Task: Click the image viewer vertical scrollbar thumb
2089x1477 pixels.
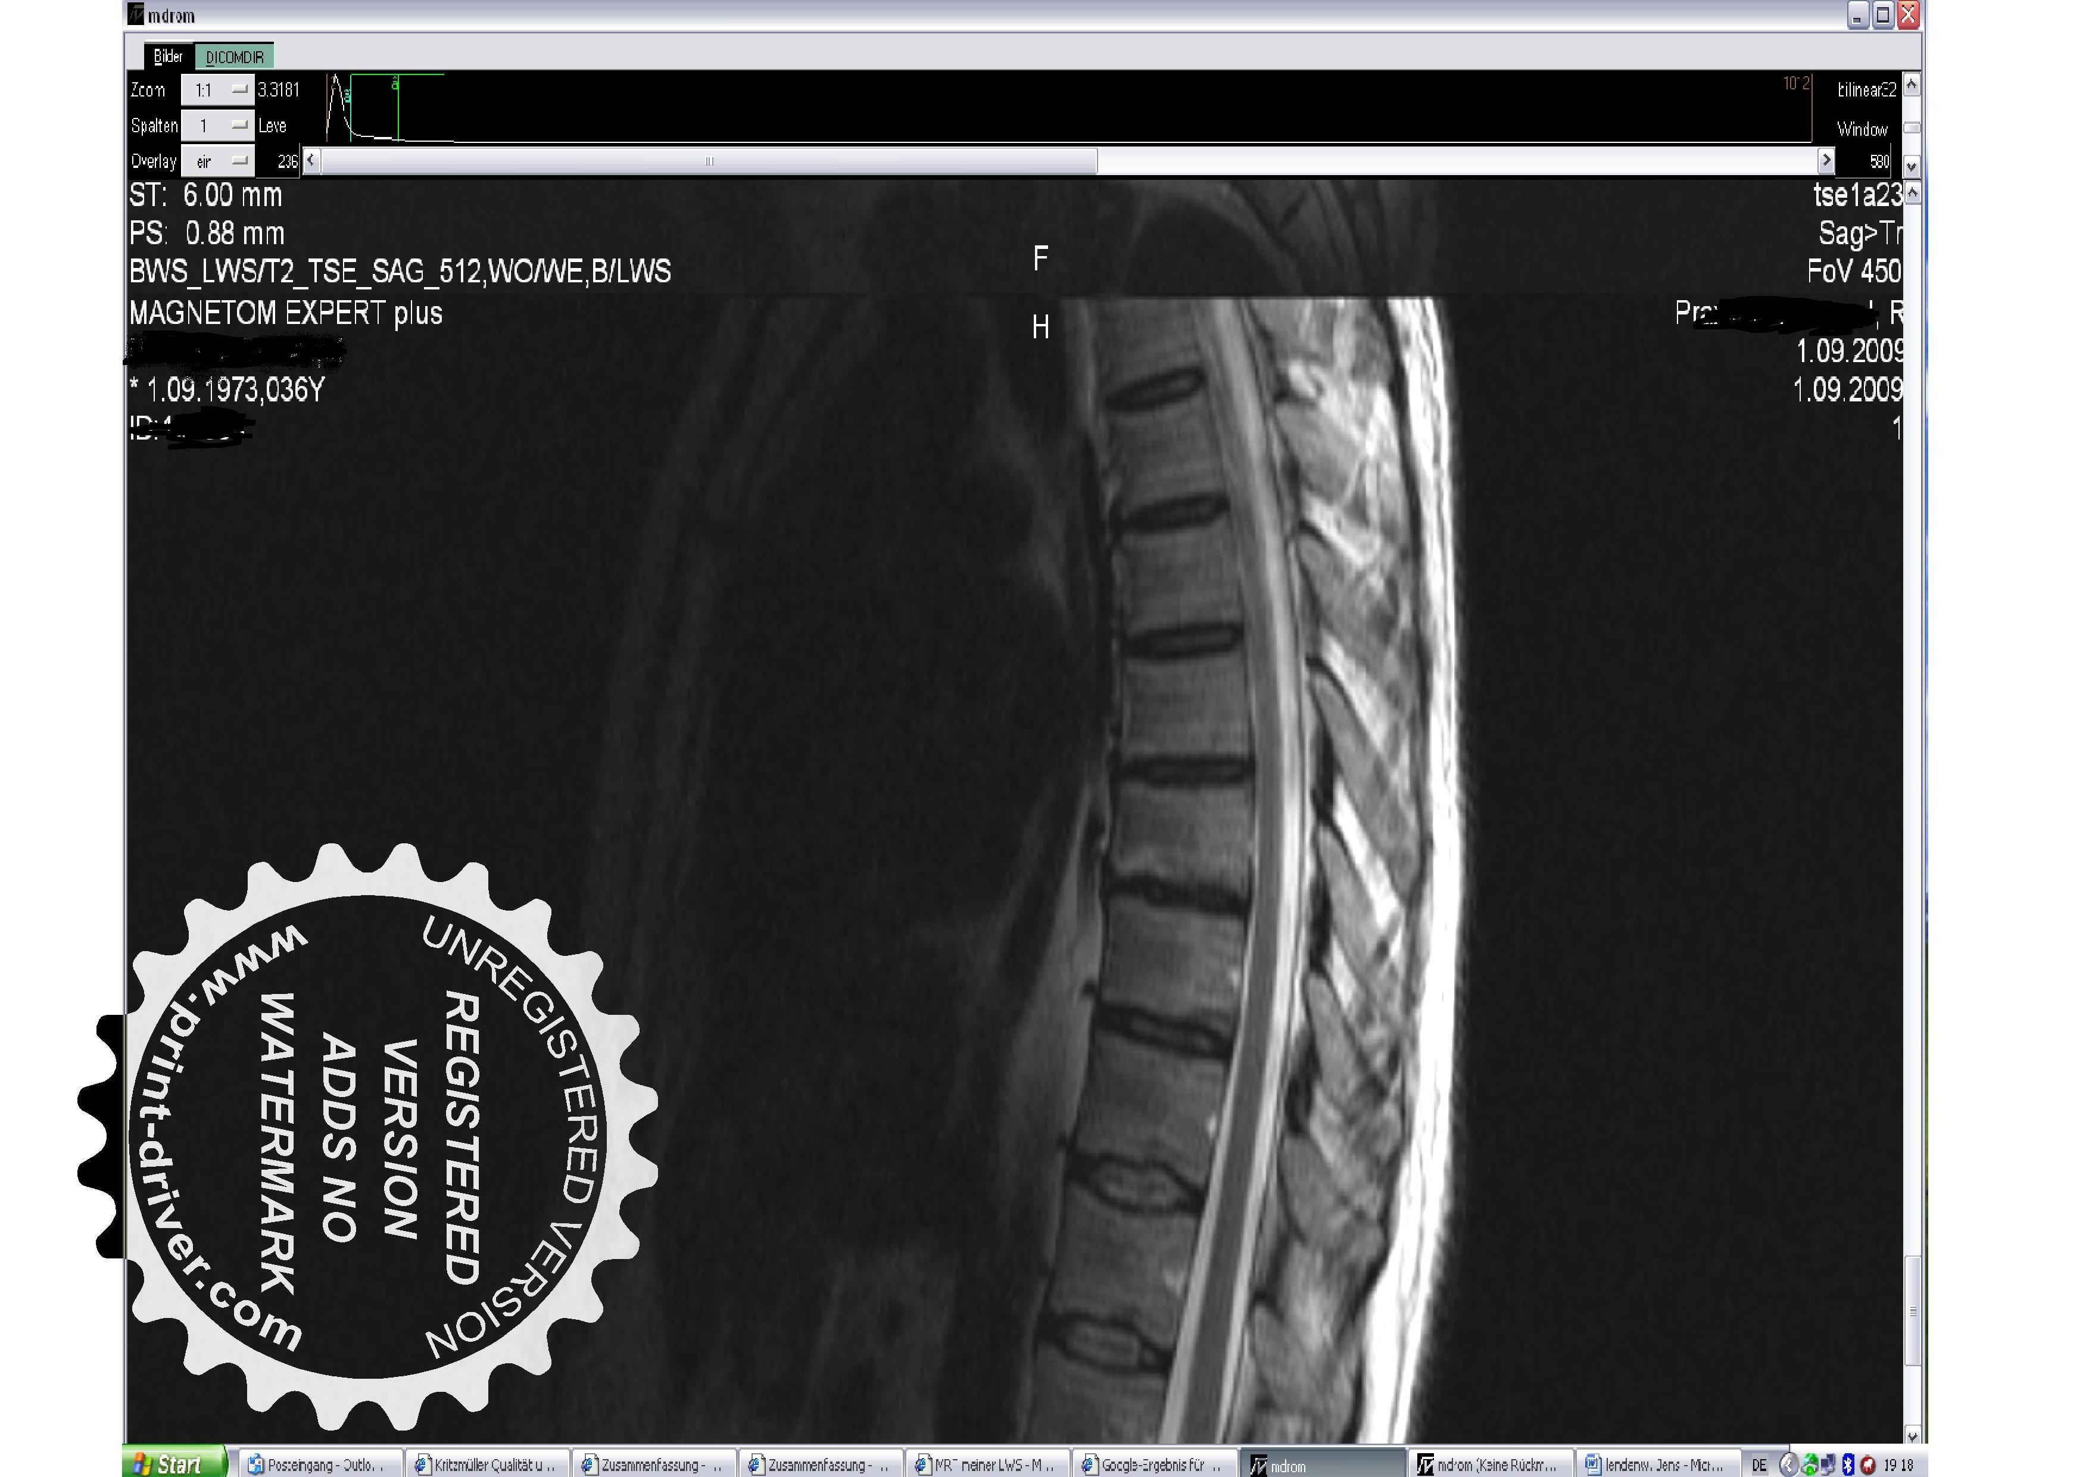Action: [1913, 1310]
